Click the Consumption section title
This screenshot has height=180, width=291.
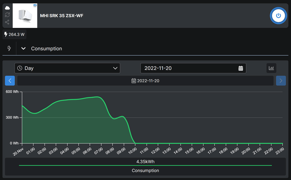tap(47, 49)
